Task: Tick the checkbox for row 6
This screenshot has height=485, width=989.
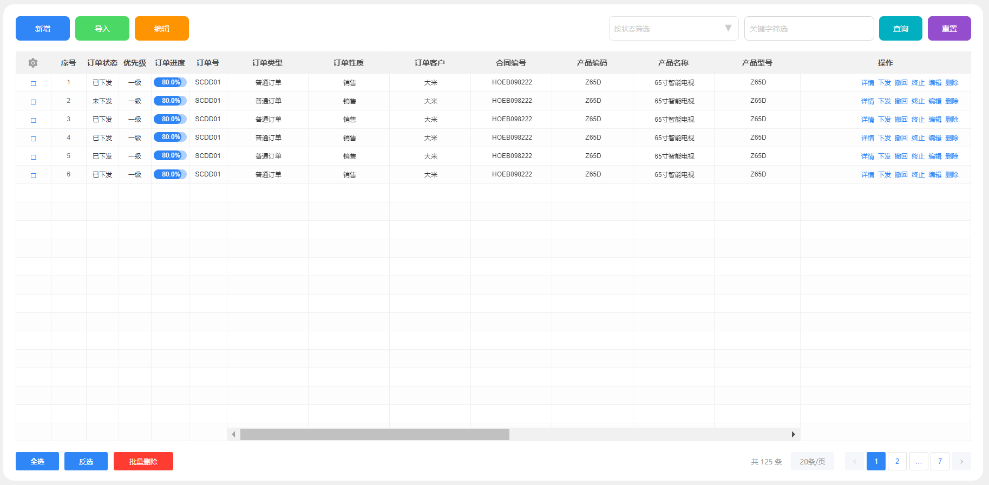Action: coord(34,175)
